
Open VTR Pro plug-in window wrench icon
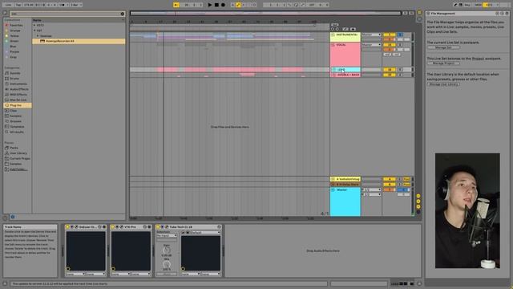coord(121,226)
